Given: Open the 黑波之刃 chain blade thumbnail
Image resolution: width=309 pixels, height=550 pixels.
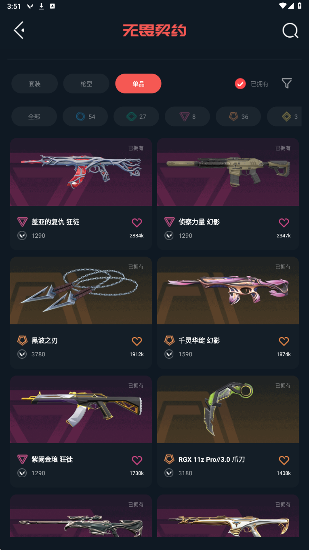Looking at the screenshot, I should (x=81, y=291).
